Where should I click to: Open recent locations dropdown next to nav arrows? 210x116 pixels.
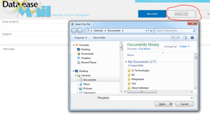(84, 31)
